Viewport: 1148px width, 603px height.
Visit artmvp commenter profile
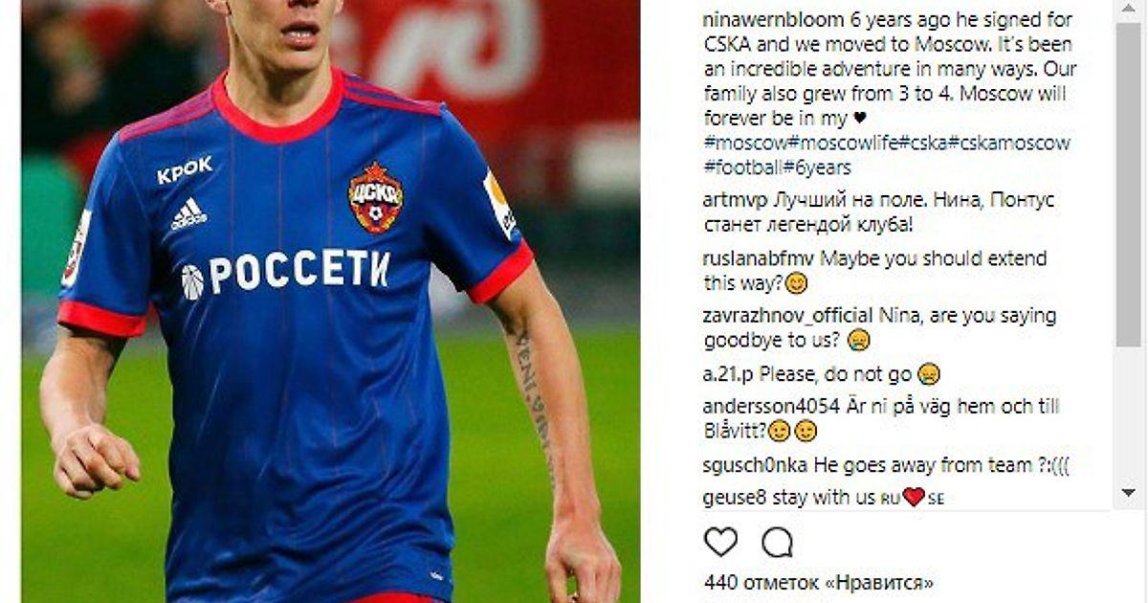734,201
